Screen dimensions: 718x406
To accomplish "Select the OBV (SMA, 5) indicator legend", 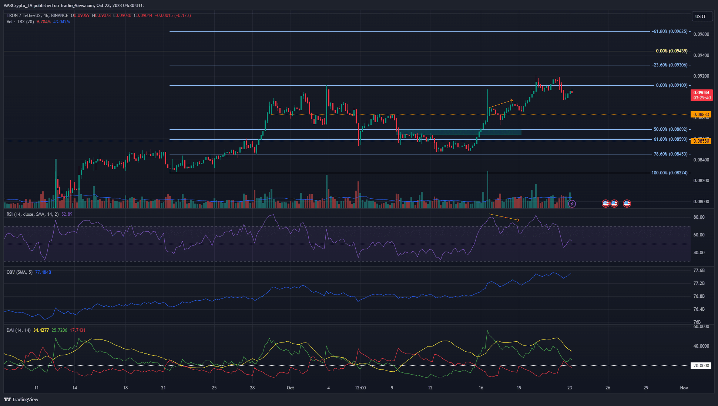I will point(20,272).
